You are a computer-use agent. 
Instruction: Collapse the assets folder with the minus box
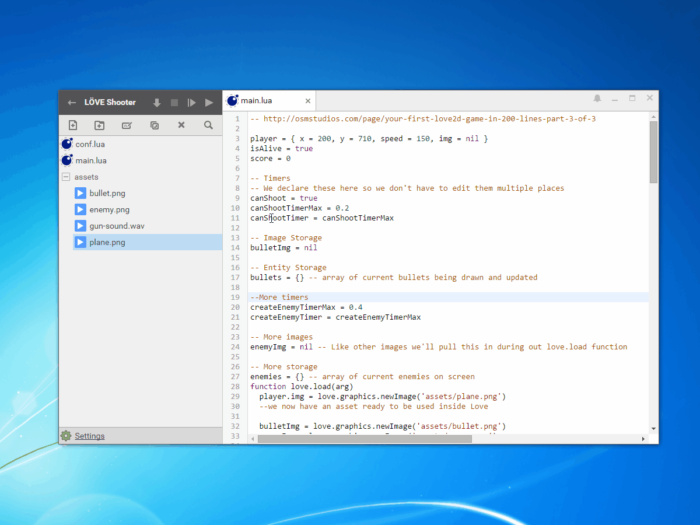(65, 177)
